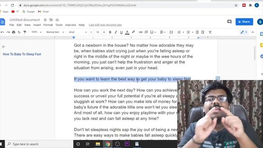
Task: Run spelling and grammar check icon
Action: point(19,32)
